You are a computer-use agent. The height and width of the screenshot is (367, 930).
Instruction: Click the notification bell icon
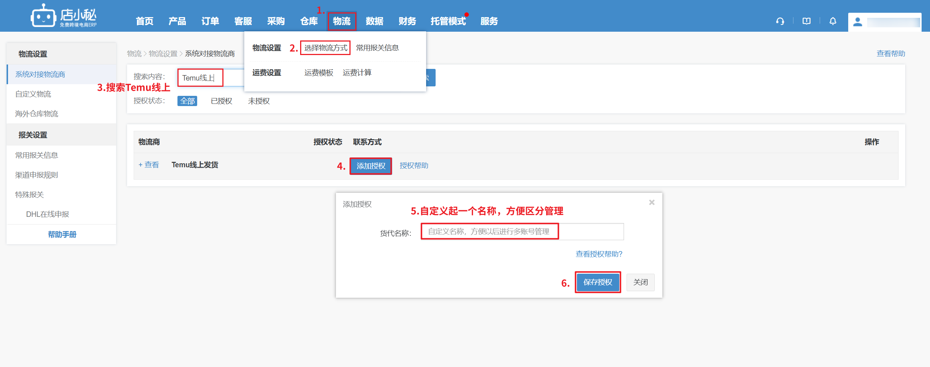(x=833, y=21)
